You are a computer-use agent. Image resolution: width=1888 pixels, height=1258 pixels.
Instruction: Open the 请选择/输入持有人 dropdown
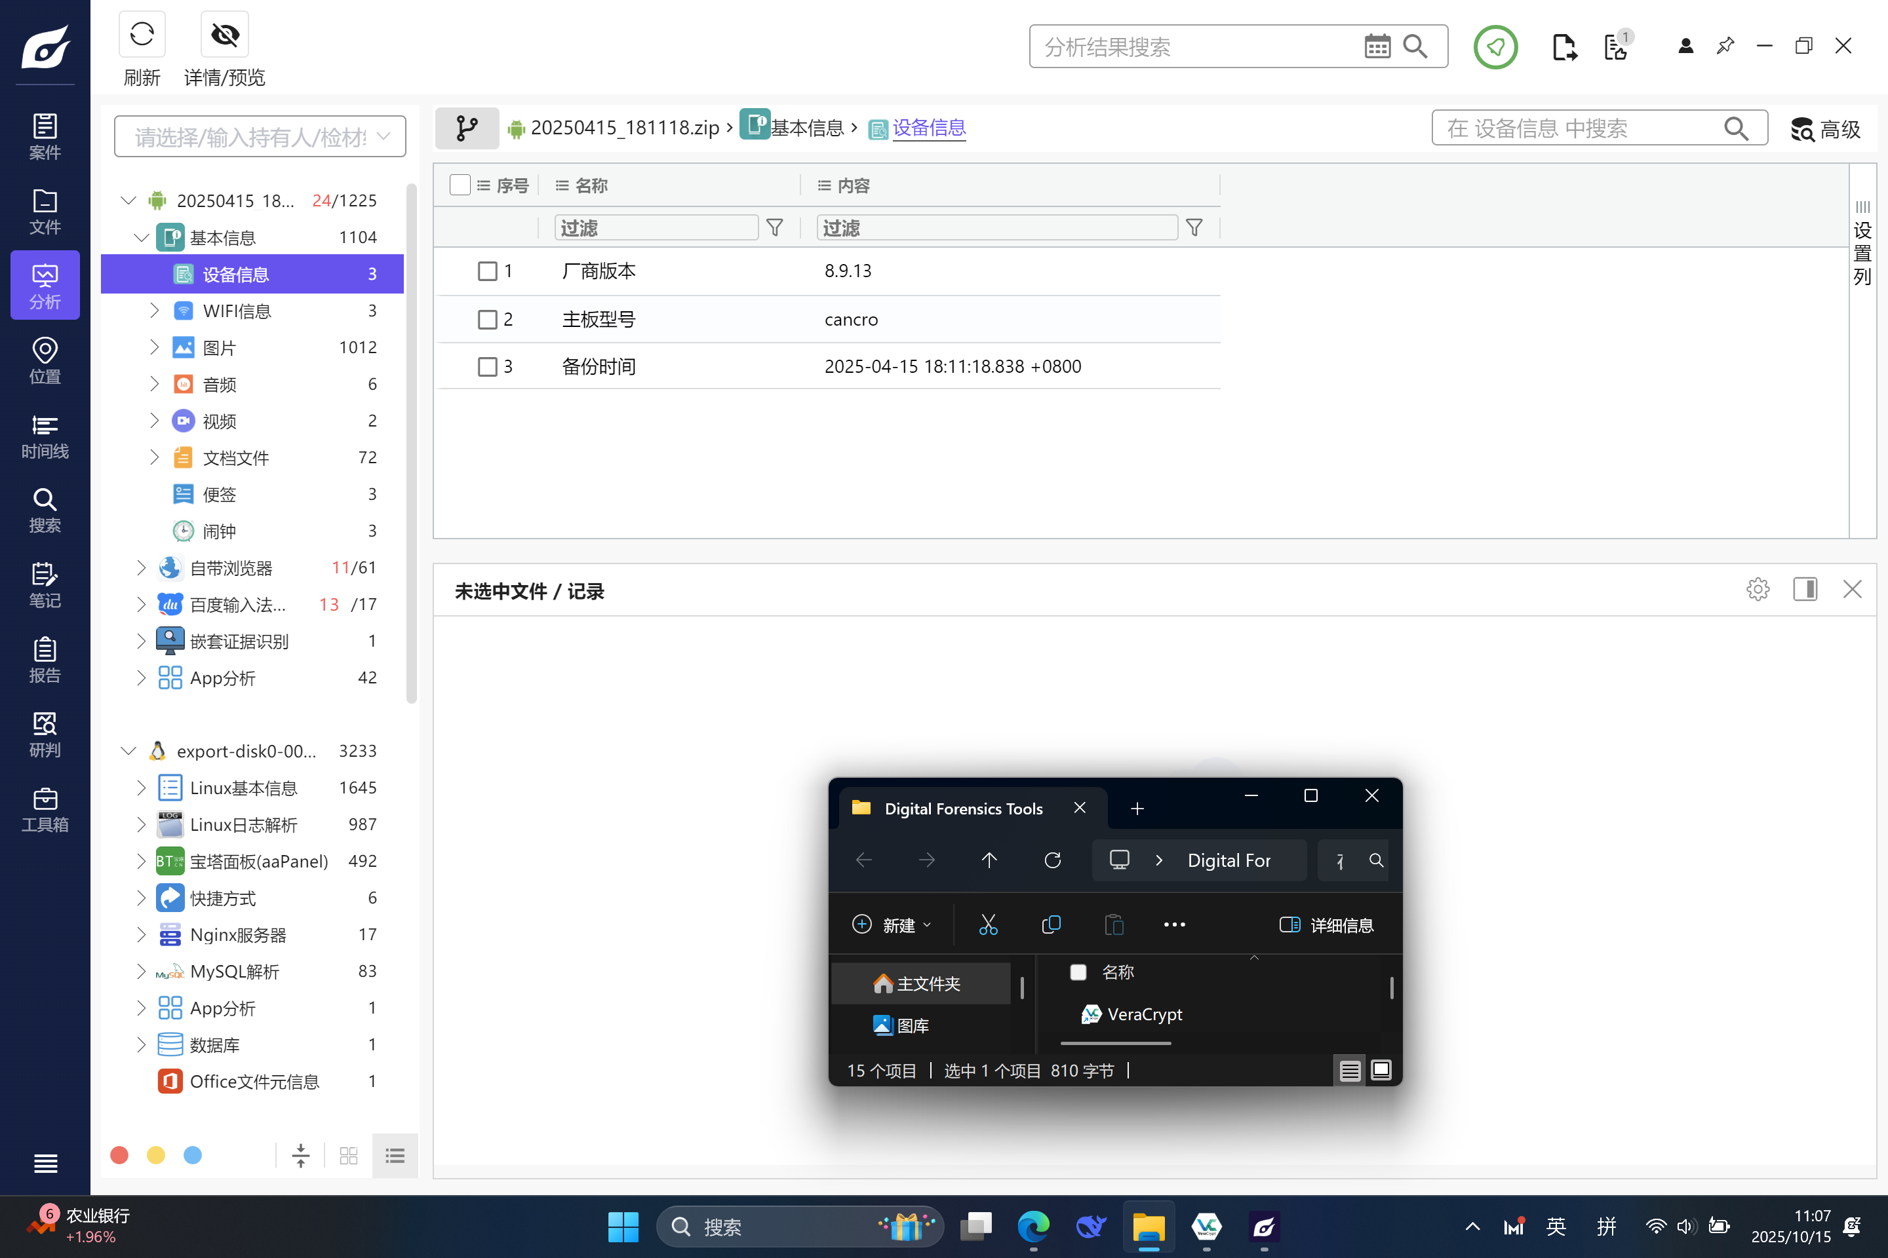pos(260,137)
